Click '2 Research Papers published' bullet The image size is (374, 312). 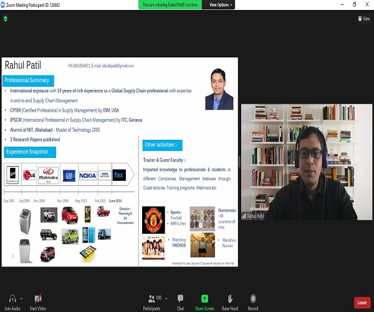pos(35,140)
